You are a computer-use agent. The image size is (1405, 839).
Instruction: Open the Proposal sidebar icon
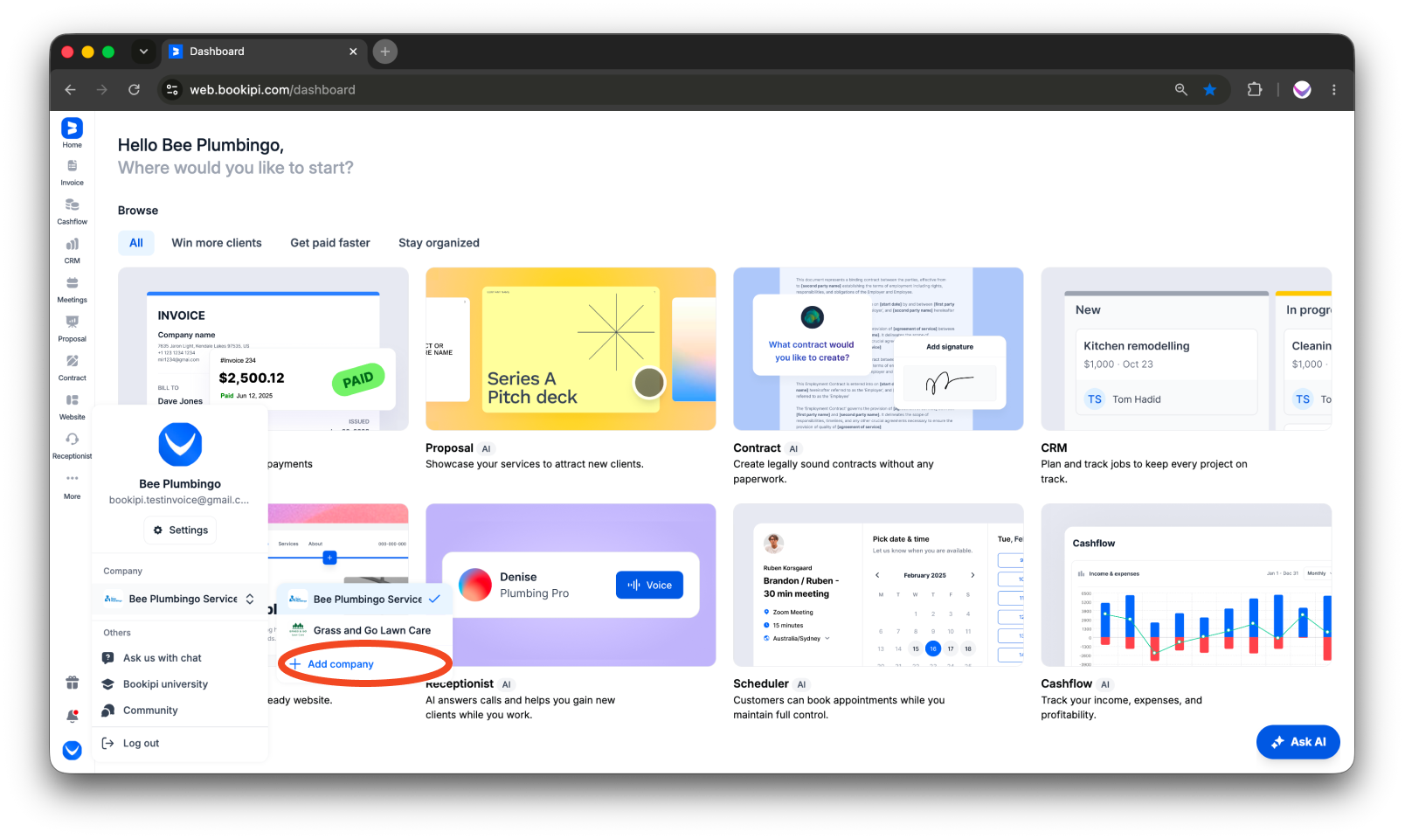coord(72,328)
